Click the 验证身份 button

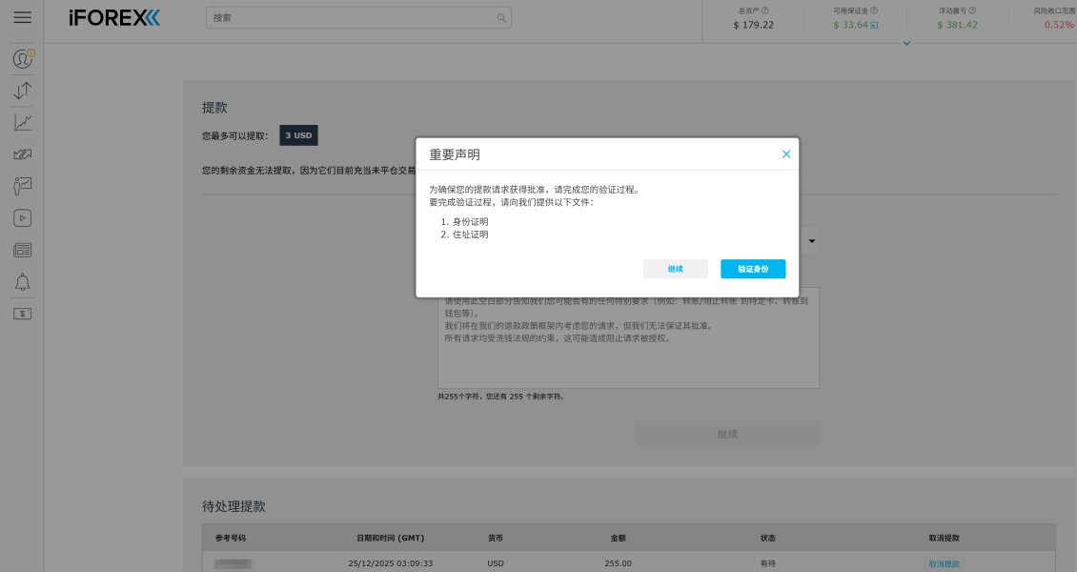753,269
